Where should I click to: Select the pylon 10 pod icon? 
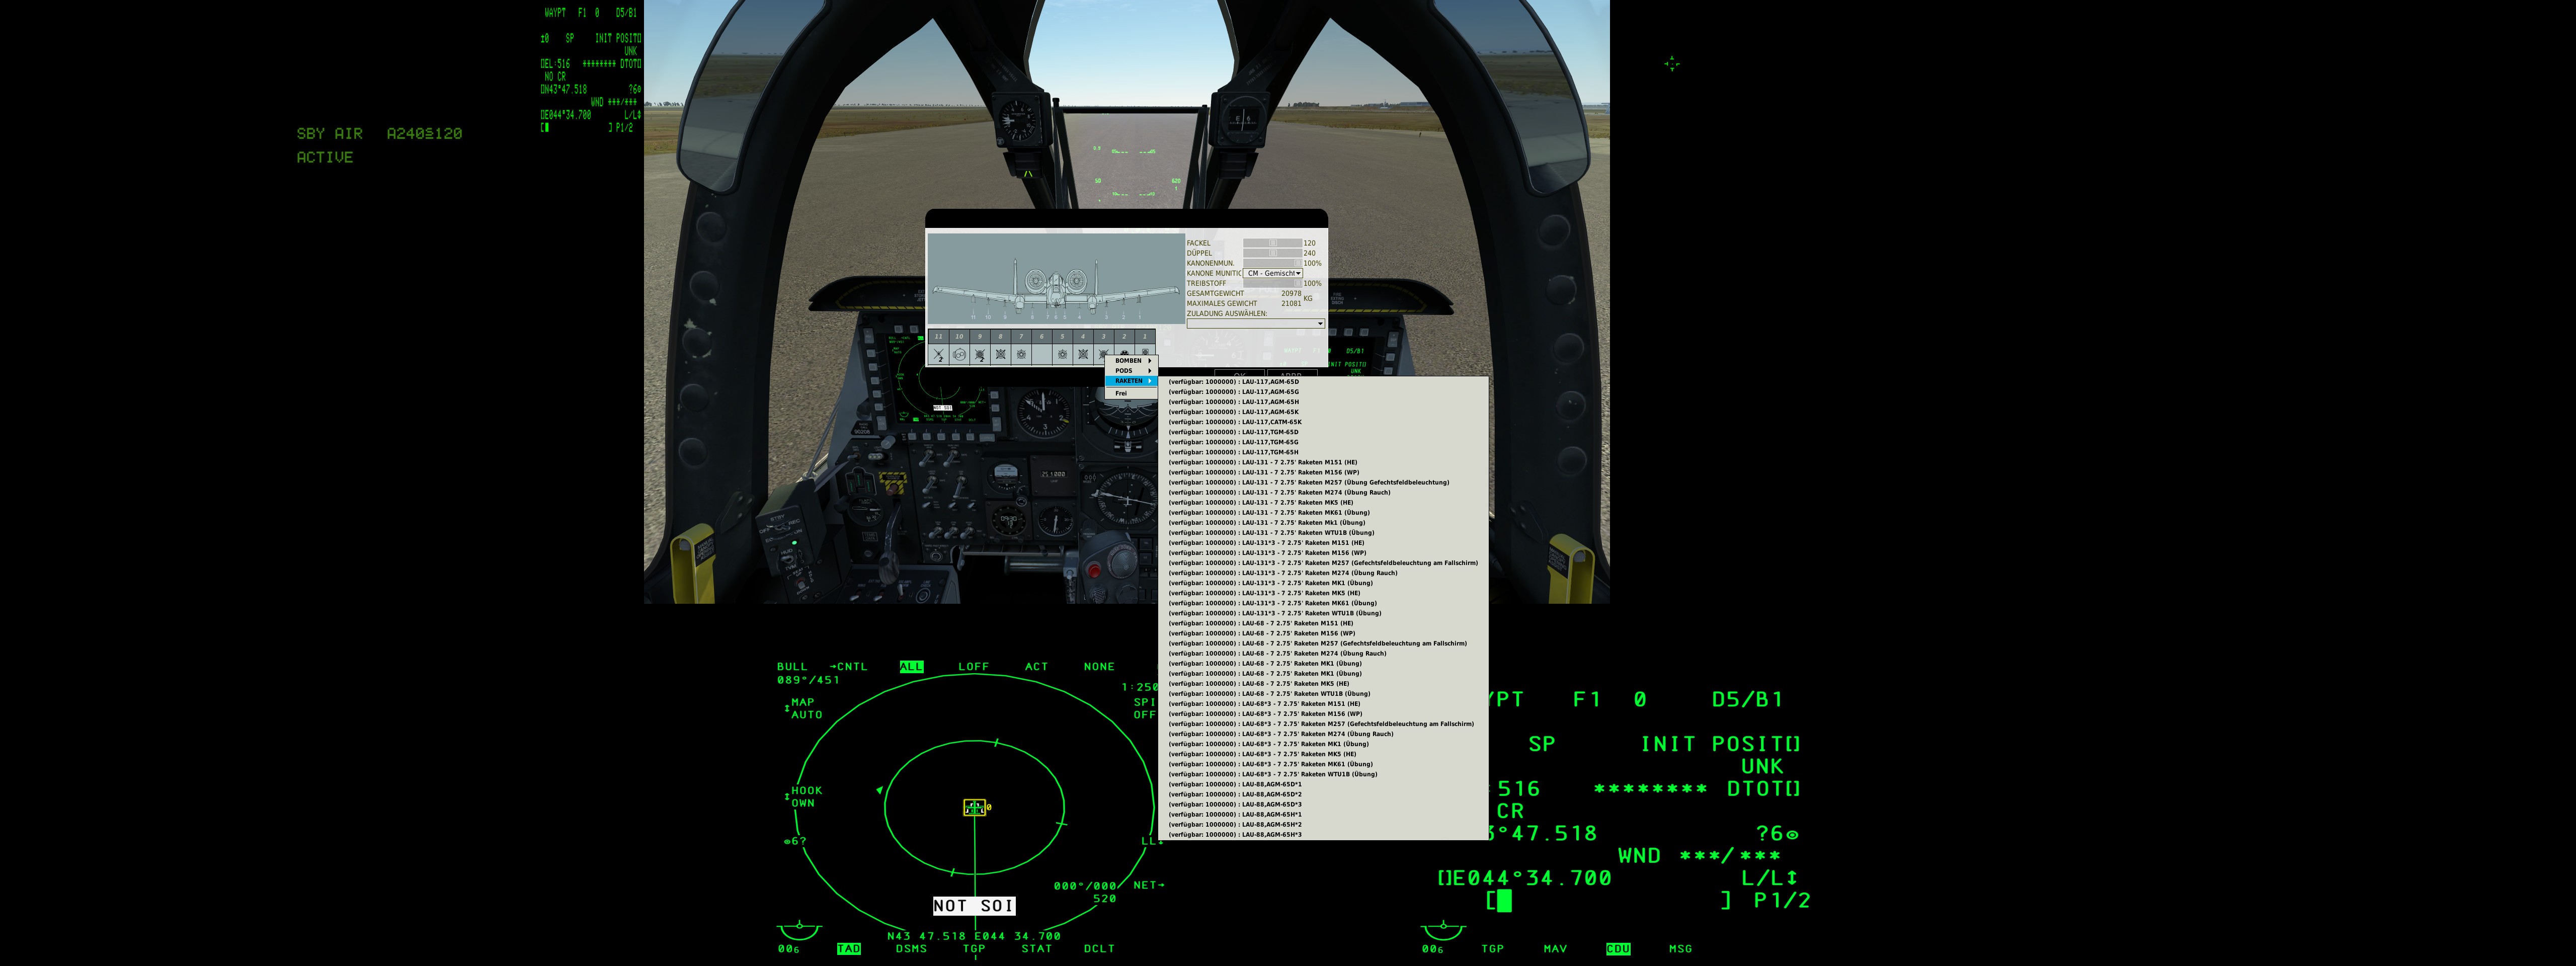click(x=960, y=355)
